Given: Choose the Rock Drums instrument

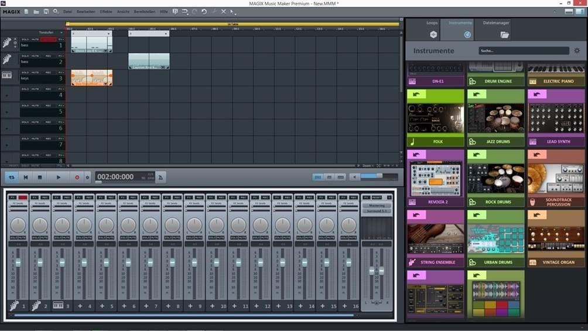Looking at the screenshot, I should 495,178.
